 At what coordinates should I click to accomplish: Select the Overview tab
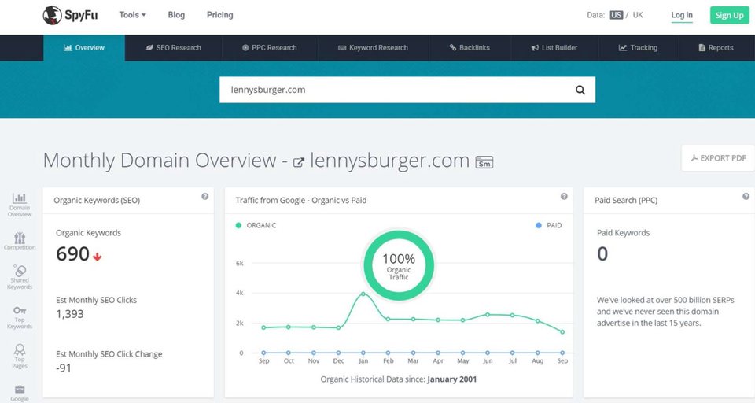coord(84,48)
